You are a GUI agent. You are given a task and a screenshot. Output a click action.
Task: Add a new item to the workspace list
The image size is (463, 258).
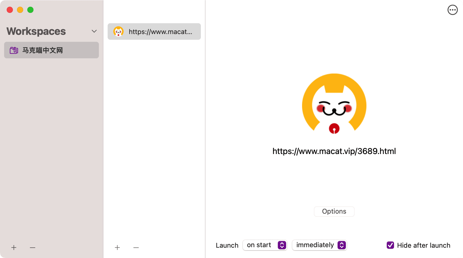pos(117,248)
